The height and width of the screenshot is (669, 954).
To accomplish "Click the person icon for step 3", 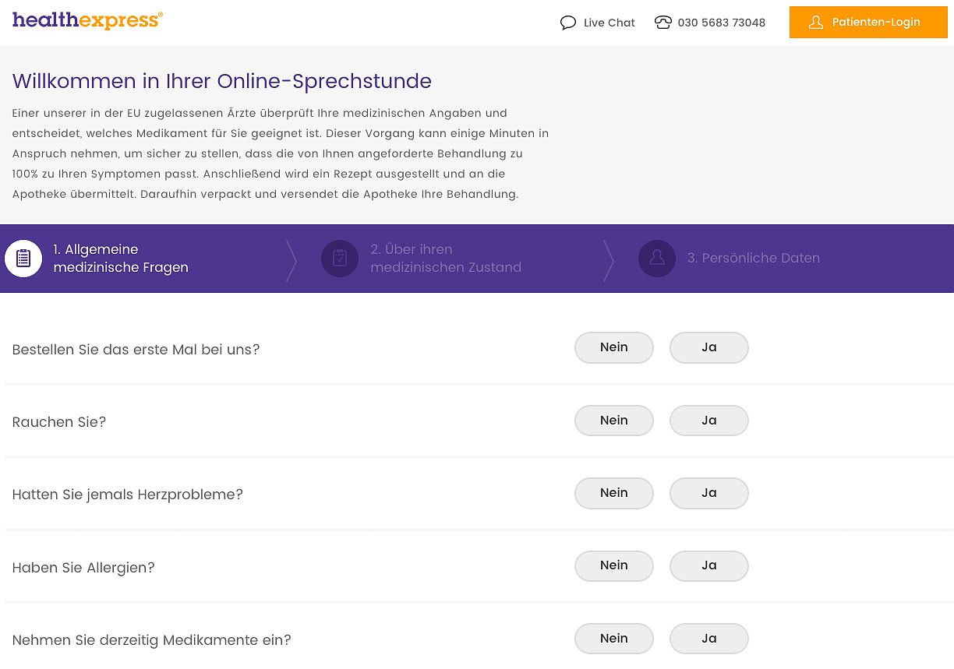I will [x=657, y=259].
